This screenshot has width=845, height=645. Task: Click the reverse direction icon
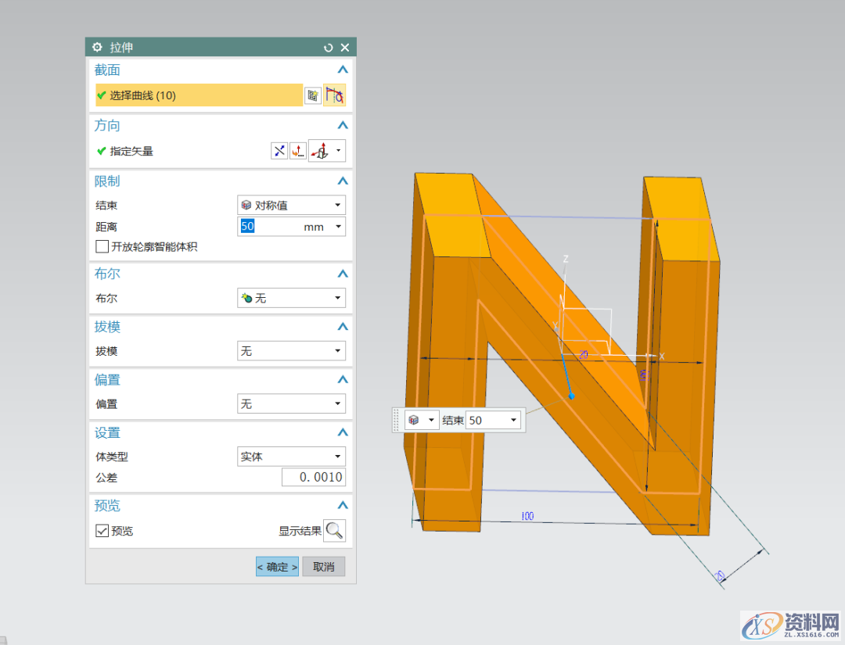click(279, 151)
